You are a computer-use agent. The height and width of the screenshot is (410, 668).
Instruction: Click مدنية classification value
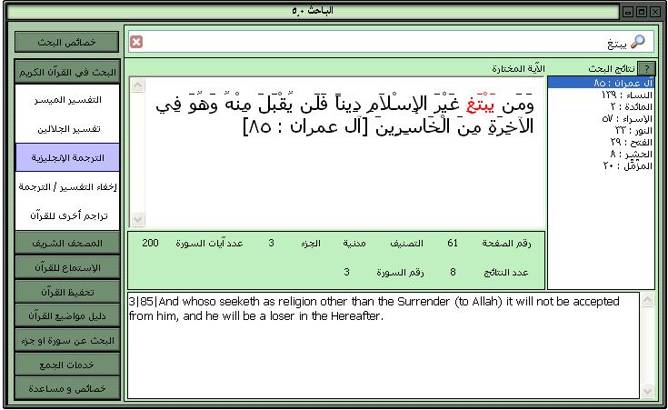point(354,244)
